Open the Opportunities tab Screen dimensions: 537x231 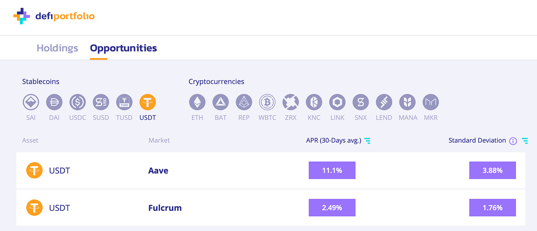124,48
